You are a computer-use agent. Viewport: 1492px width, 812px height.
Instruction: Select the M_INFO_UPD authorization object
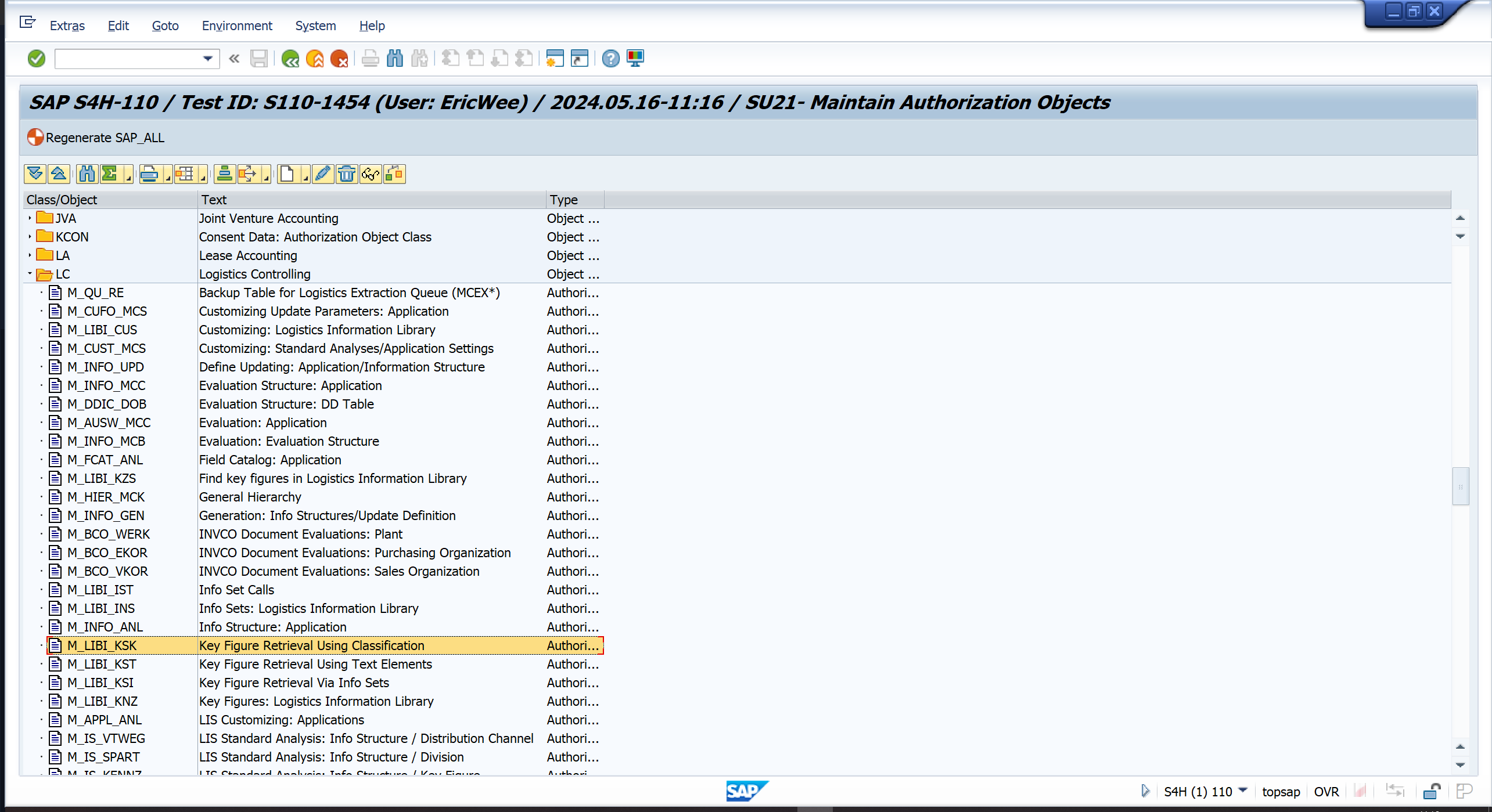click(105, 367)
